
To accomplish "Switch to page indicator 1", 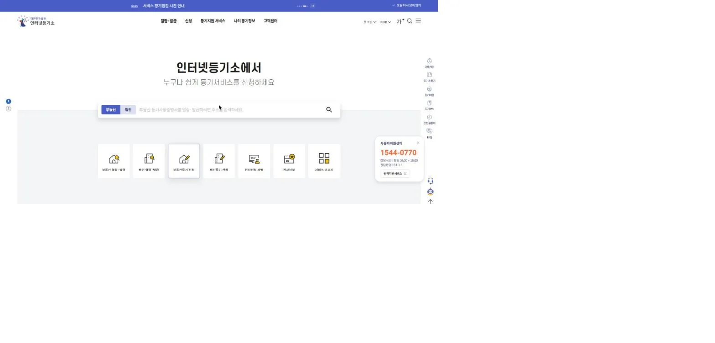I will (8, 101).
